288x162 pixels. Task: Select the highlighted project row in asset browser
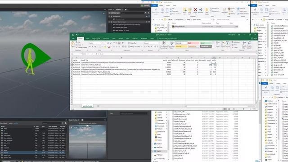point(33,153)
